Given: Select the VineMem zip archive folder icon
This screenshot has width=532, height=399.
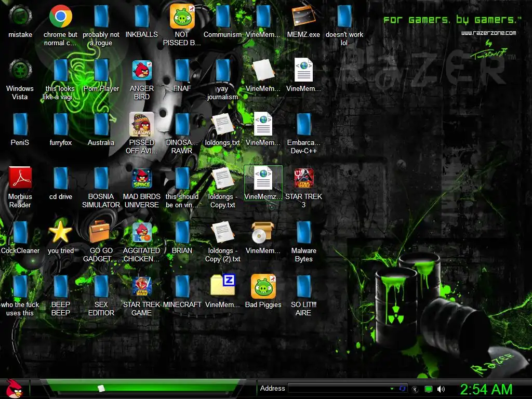Looking at the screenshot, I should click(x=222, y=285).
